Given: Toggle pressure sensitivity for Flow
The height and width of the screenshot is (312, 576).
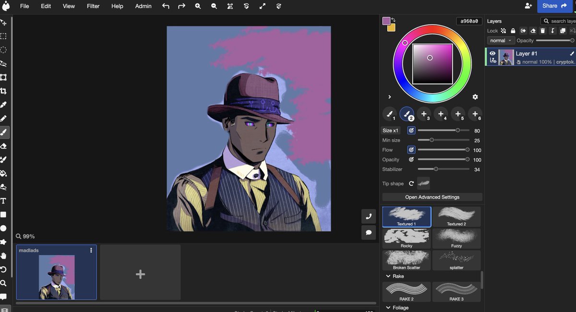Looking at the screenshot, I should tap(411, 150).
